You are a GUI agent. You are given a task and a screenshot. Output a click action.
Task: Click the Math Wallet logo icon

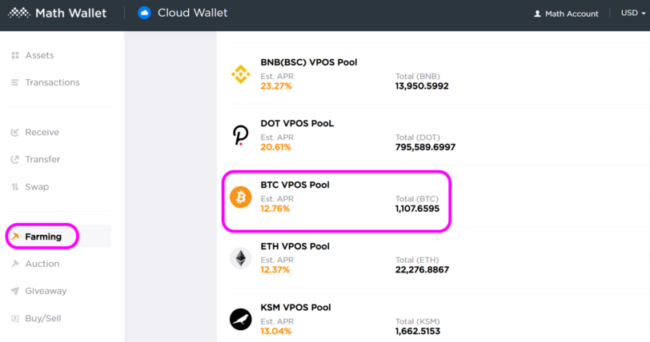tap(19, 14)
